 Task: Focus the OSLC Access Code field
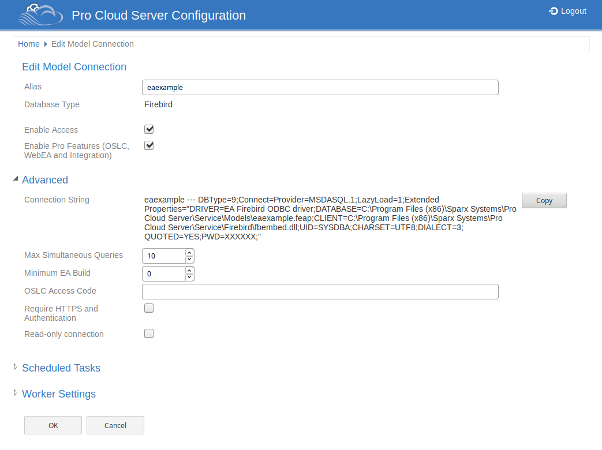(320, 291)
